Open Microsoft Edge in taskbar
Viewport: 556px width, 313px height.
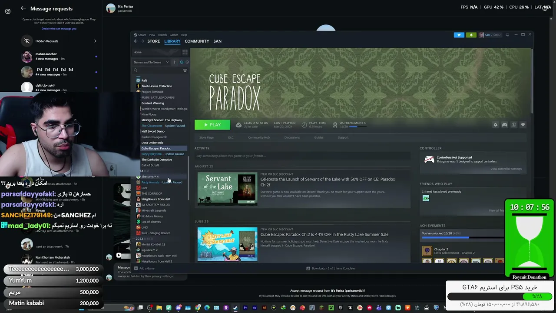pyautogui.click(x=207, y=308)
